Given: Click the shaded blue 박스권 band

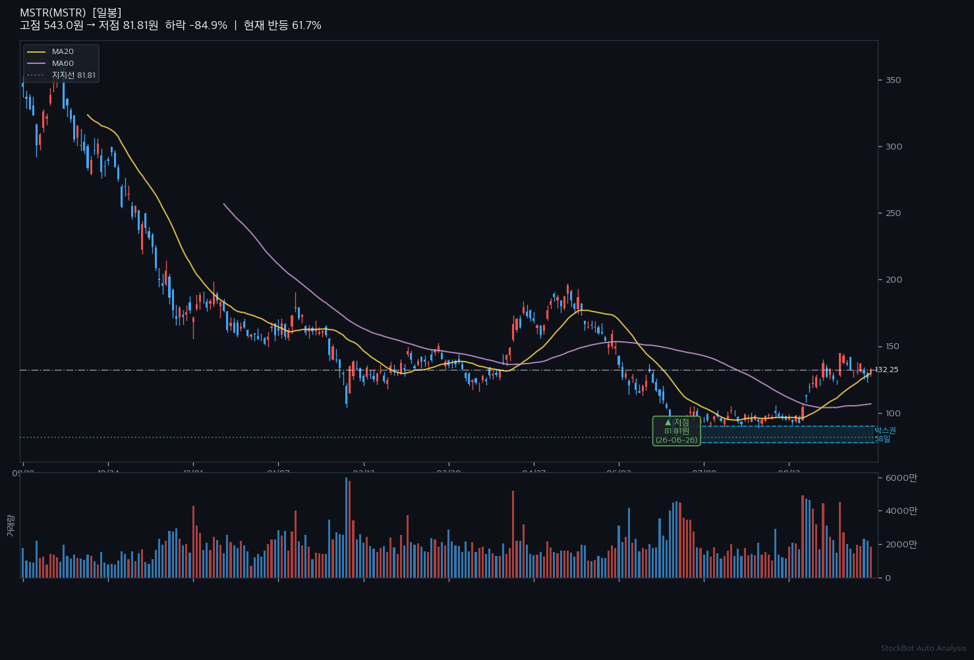Looking at the screenshot, I should (x=788, y=434).
